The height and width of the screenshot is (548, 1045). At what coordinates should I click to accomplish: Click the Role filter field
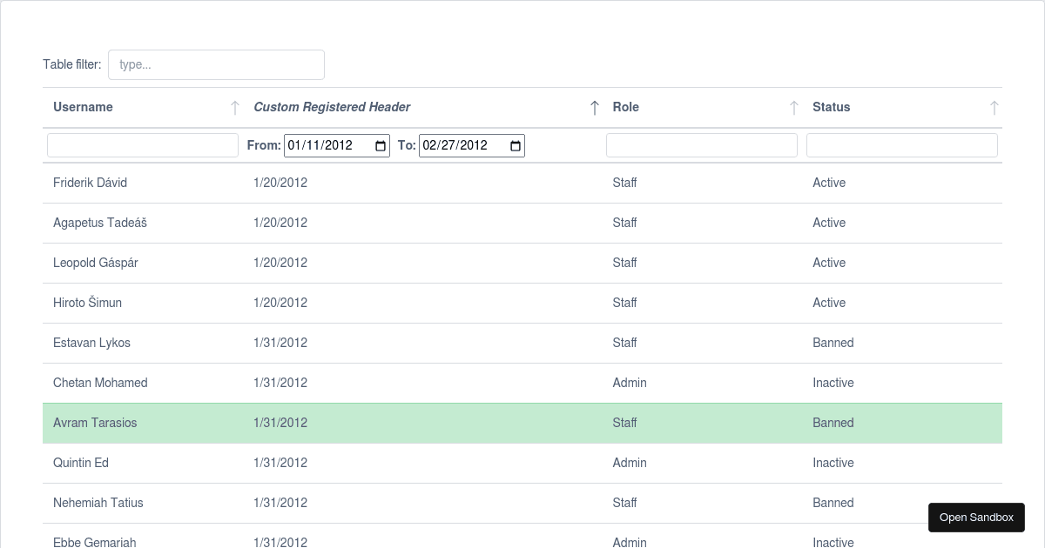[x=701, y=144]
